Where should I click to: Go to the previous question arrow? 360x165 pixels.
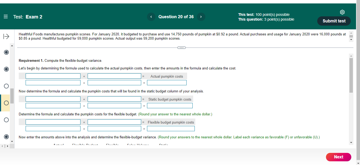coord(151,17)
